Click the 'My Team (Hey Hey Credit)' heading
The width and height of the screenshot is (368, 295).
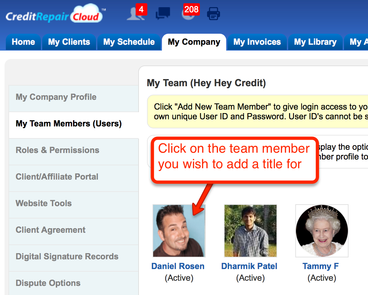tap(206, 83)
